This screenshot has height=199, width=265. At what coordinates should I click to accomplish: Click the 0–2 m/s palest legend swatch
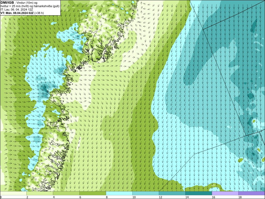[x=13, y=193]
